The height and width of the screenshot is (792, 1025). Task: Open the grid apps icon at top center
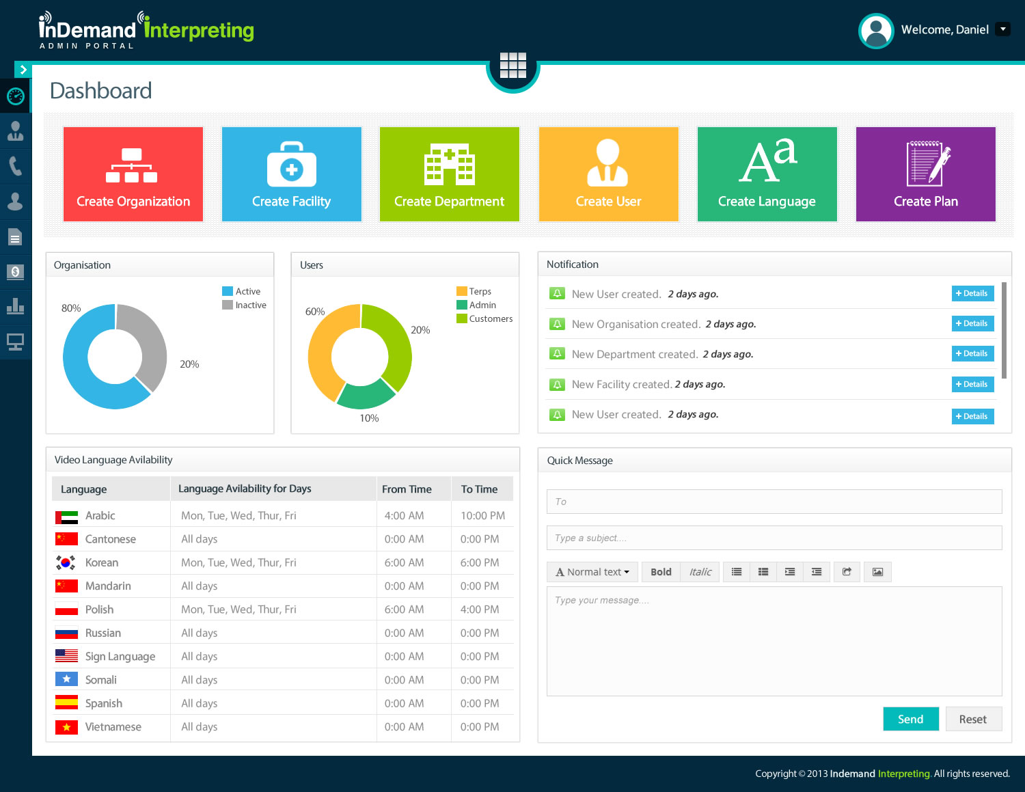coord(512,66)
